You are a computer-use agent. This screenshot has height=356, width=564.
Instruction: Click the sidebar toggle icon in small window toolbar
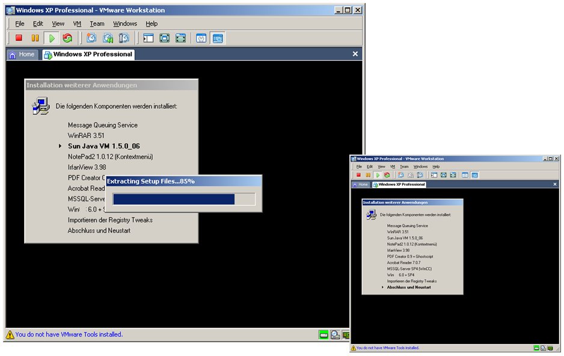(434, 175)
